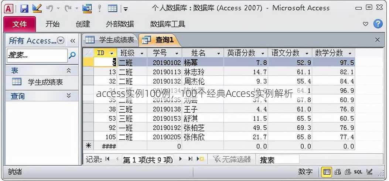
Task: Click the name cell 杨幂
Action: pyautogui.click(x=203, y=62)
